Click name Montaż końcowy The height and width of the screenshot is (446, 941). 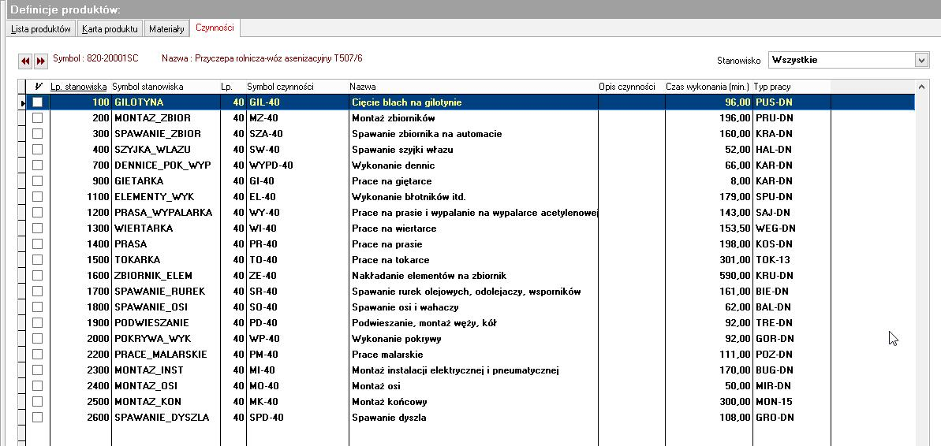coord(390,402)
